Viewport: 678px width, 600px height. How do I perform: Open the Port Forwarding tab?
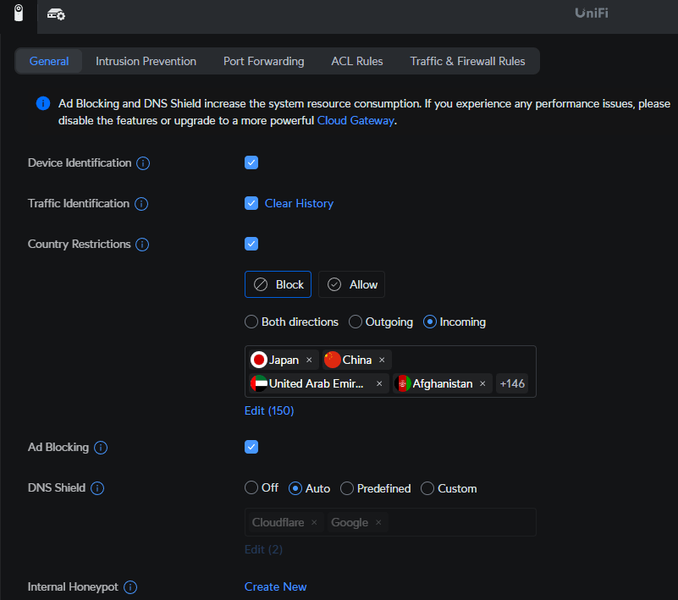tap(263, 61)
